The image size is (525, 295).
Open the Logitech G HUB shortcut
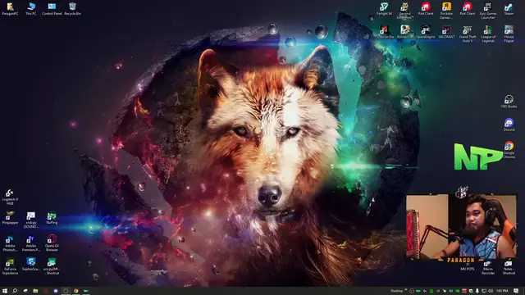pos(10,197)
